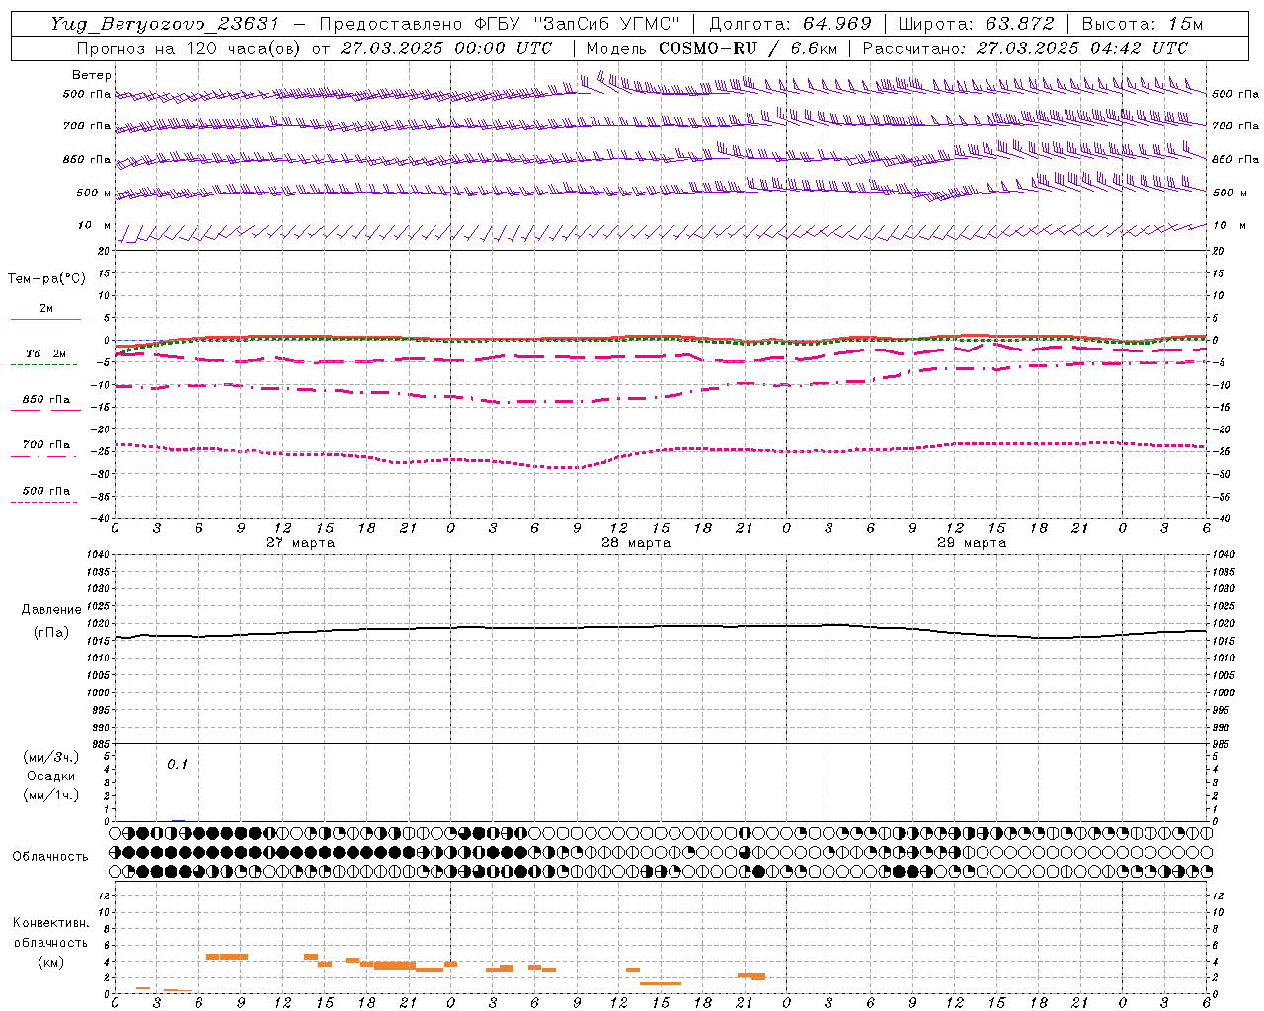The width and height of the screenshot is (1264, 1011).
Task: Click the Тем-ра(°C) axis label
Action: pos(46,279)
